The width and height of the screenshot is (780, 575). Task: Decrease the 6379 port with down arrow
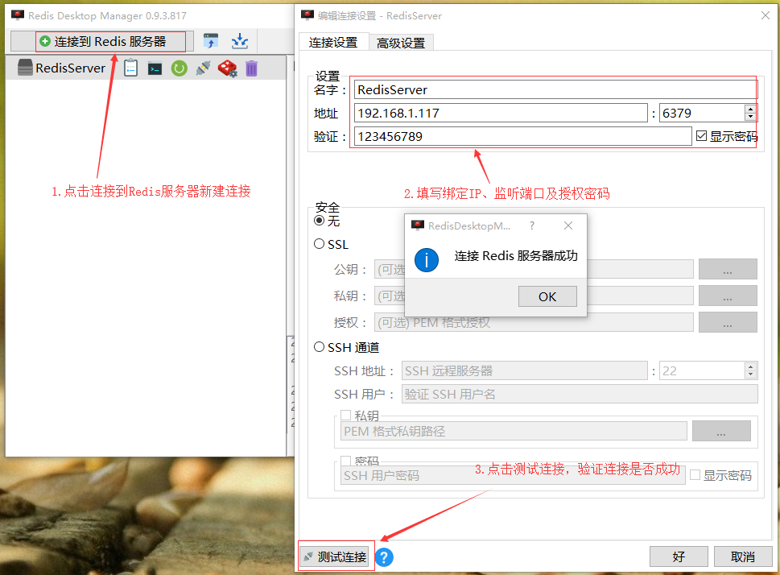pos(751,118)
